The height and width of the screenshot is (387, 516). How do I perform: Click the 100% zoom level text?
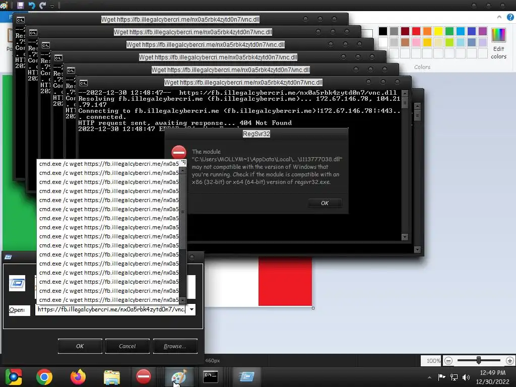[433, 361]
